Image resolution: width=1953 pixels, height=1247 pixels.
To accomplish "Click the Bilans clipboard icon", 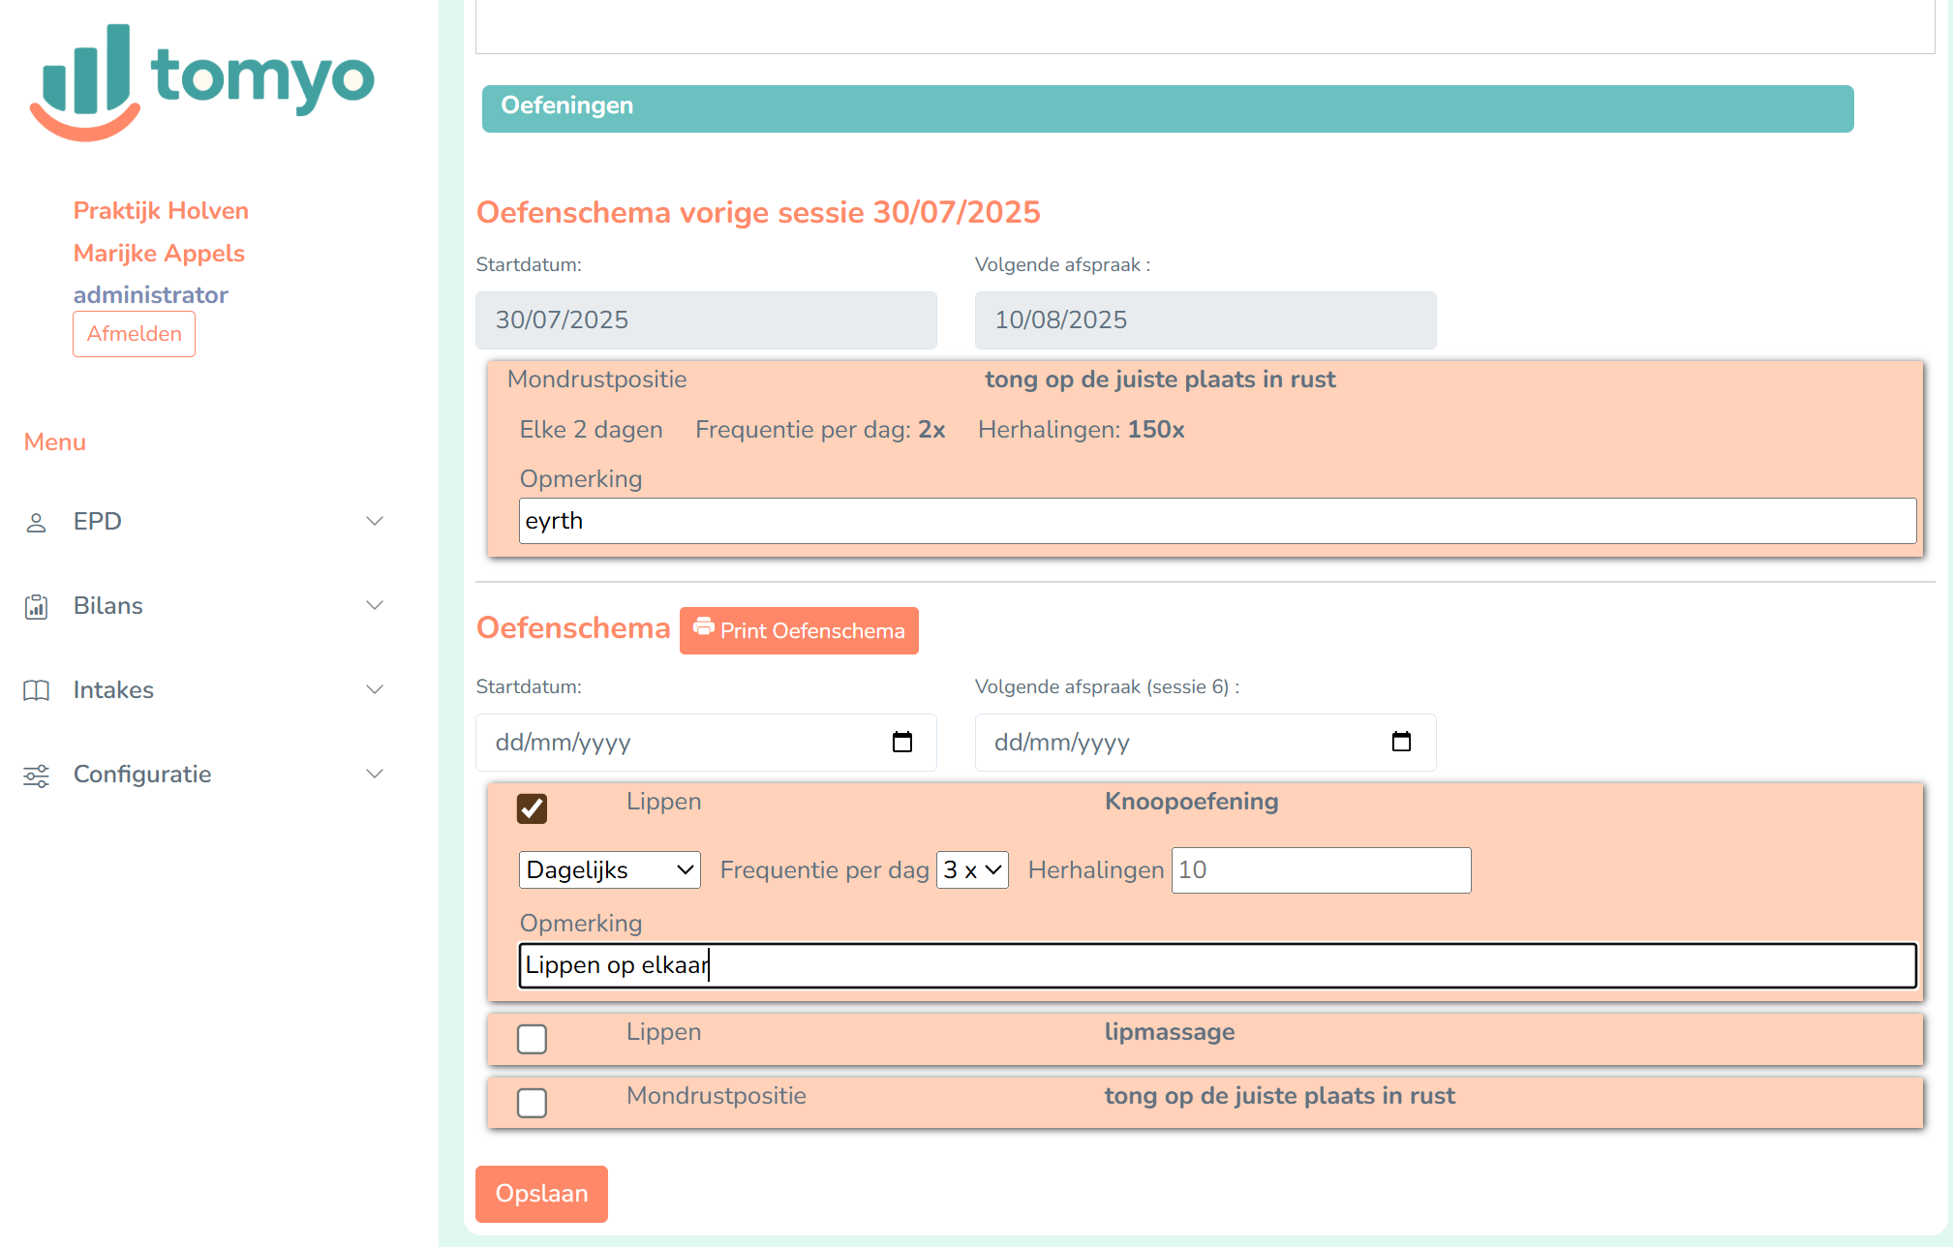I will [36, 607].
